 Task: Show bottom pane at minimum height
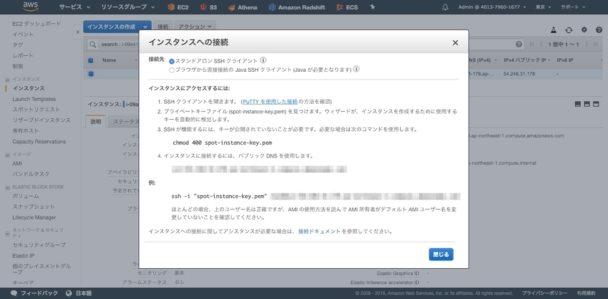tap(578, 104)
